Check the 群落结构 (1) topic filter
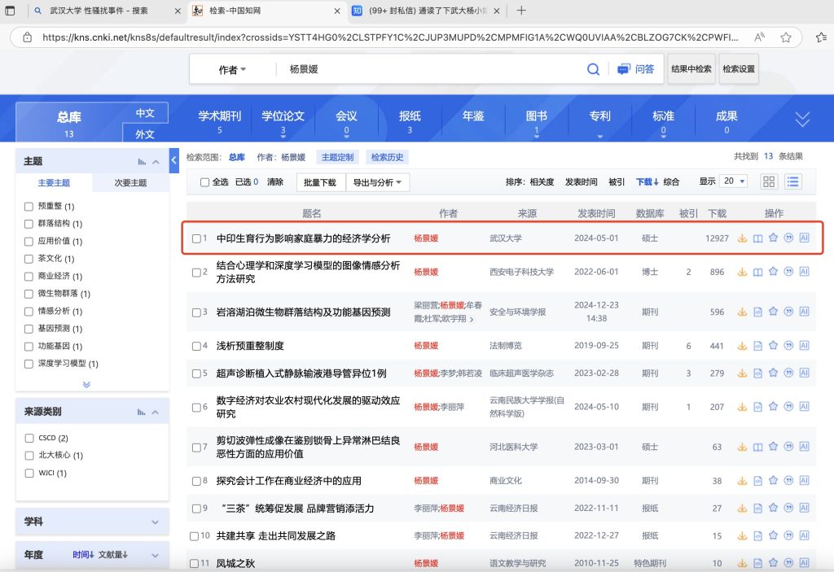Image resolution: width=834 pixels, height=572 pixels. [x=29, y=224]
